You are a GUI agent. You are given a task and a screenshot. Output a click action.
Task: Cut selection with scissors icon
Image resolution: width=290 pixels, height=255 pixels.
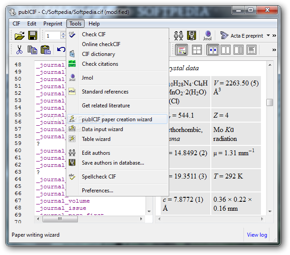[x=19, y=50]
